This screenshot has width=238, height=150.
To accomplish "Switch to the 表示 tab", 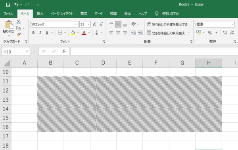I will (127, 13).
